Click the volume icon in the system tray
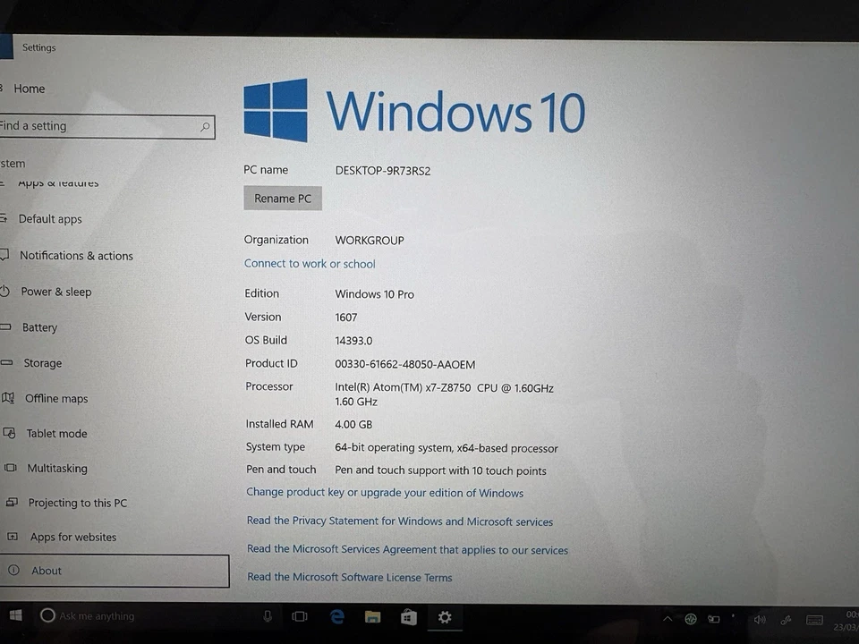Image resolution: width=859 pixels, height=644 pixels. [760, 618]
